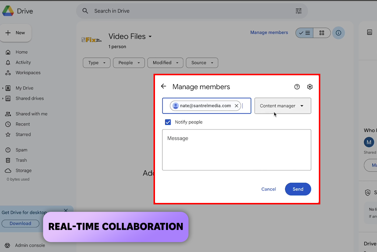
Task: Expand the Shared drives tree arrow
Action: (3, 99)
